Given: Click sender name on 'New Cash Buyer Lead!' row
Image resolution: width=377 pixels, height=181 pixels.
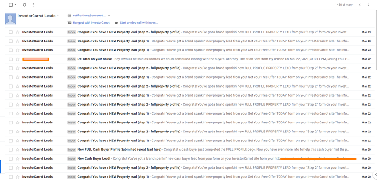Looking at the screenshot, I should (37, 159).
